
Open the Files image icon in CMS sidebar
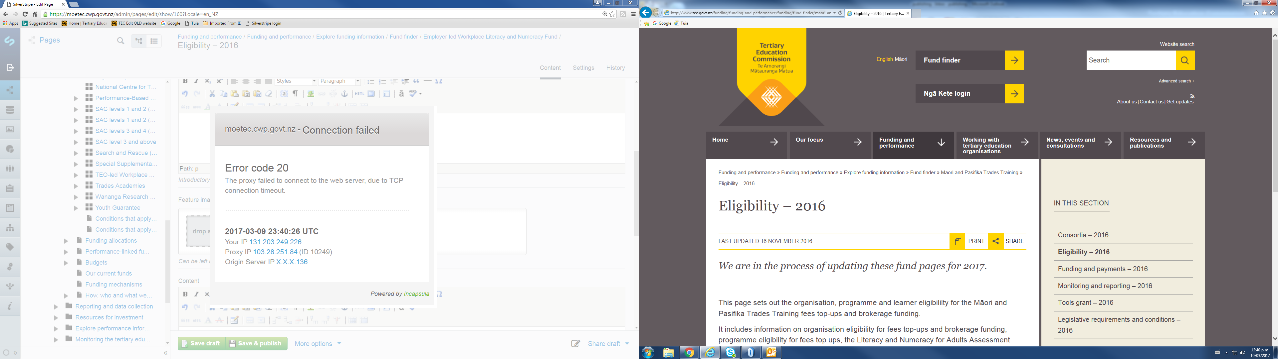[x=10, y=129]
